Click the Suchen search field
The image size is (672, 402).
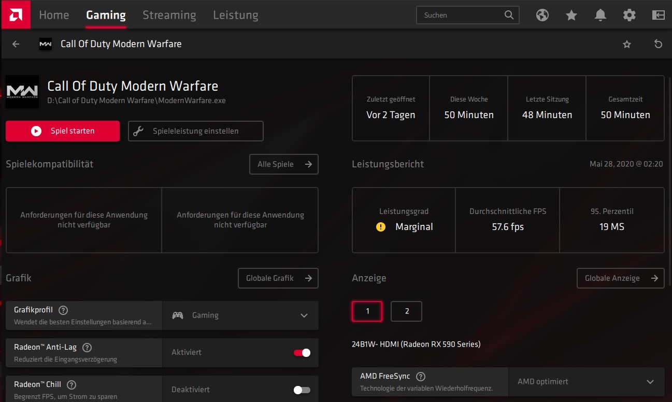point(468,15)
